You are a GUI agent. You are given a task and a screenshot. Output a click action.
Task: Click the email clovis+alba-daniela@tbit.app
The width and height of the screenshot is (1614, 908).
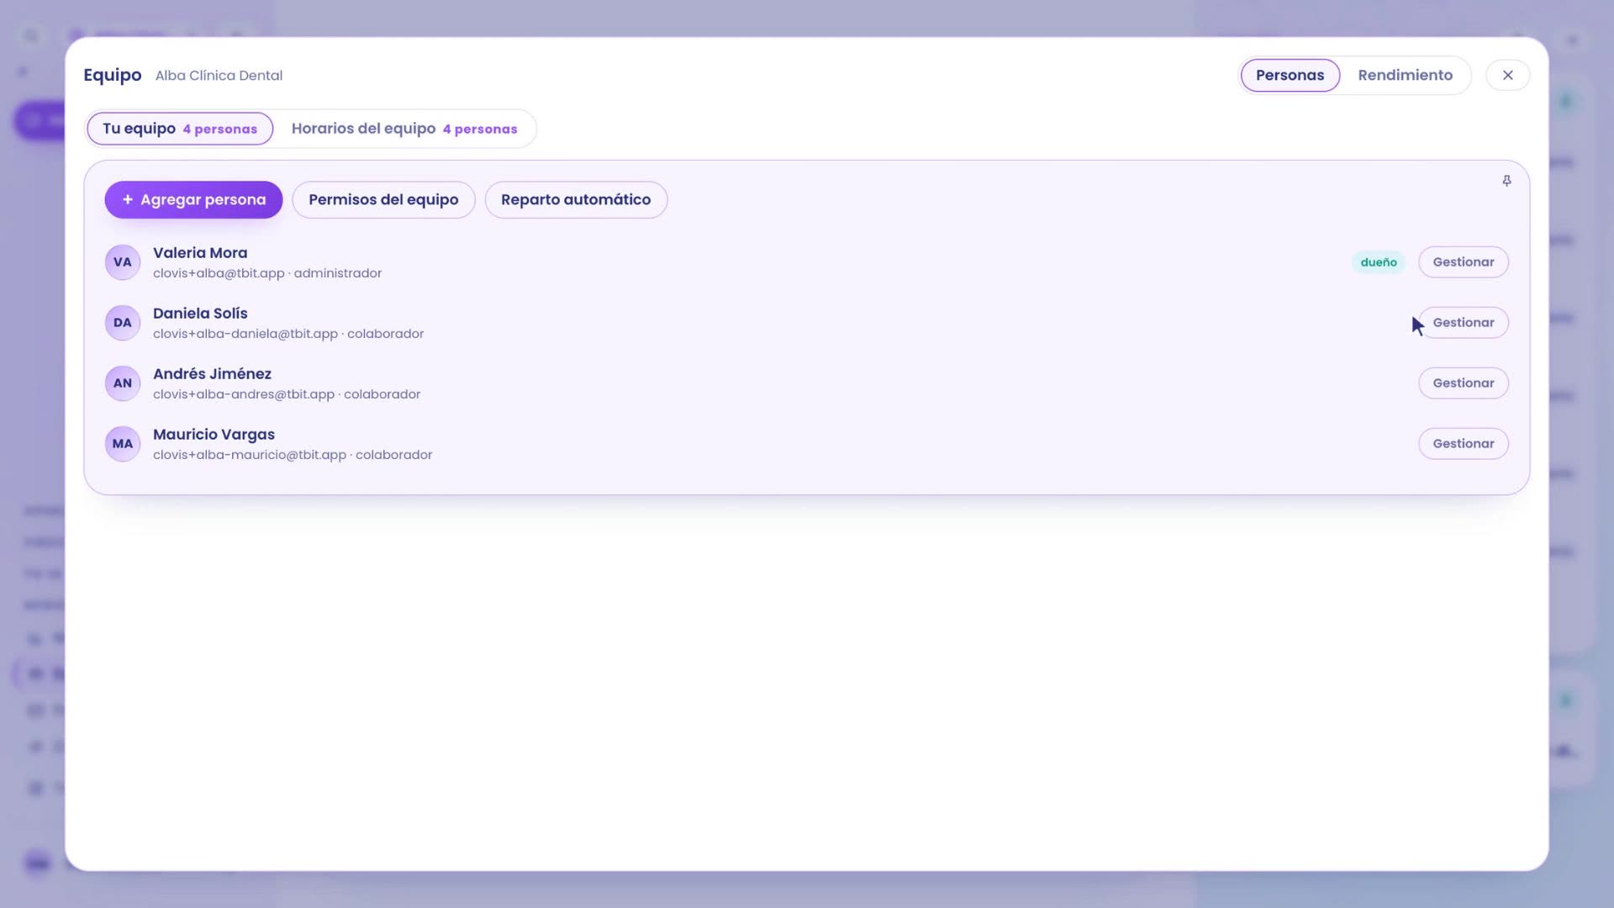[245, 334]
